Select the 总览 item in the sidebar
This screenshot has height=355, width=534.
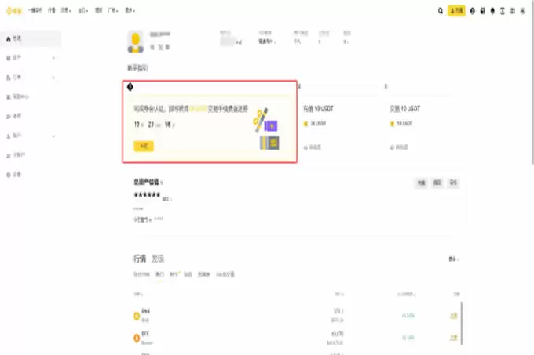tap(31, 38)
